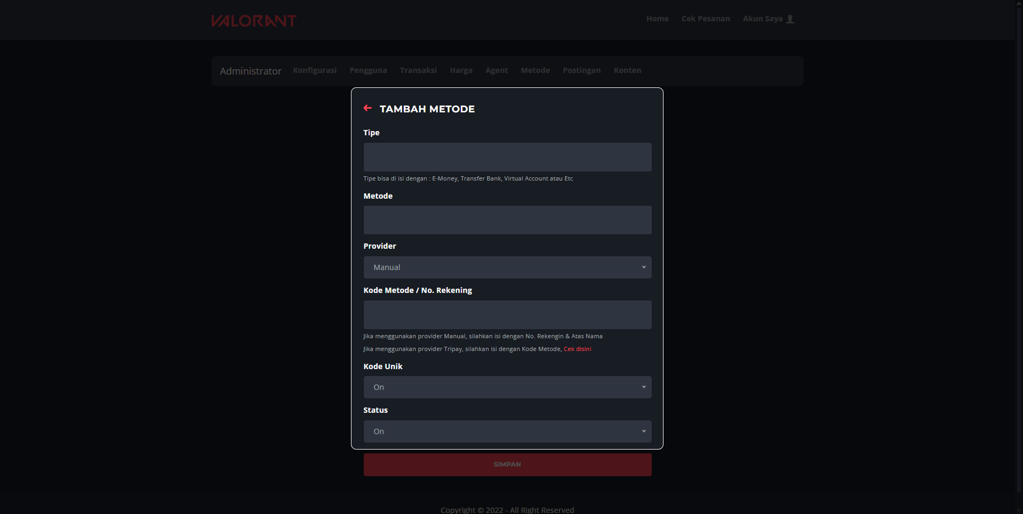Viewport: 1023px width, 514px height.
Task: Click the Copyright 2022 footer text
Action: pyautogui.click(x=507, y=510)
